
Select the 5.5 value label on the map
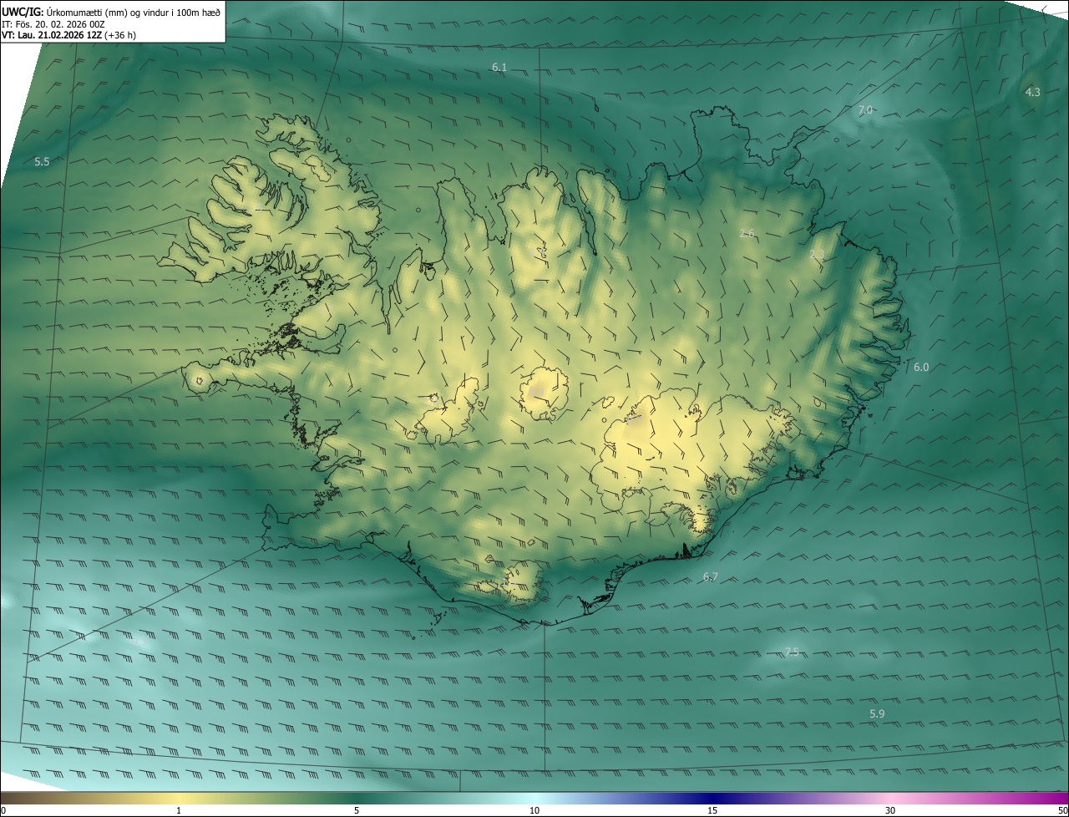tap(42, 162)
